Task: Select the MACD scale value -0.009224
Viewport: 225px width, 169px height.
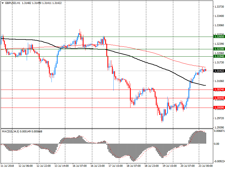Action: tap(219, 161)
